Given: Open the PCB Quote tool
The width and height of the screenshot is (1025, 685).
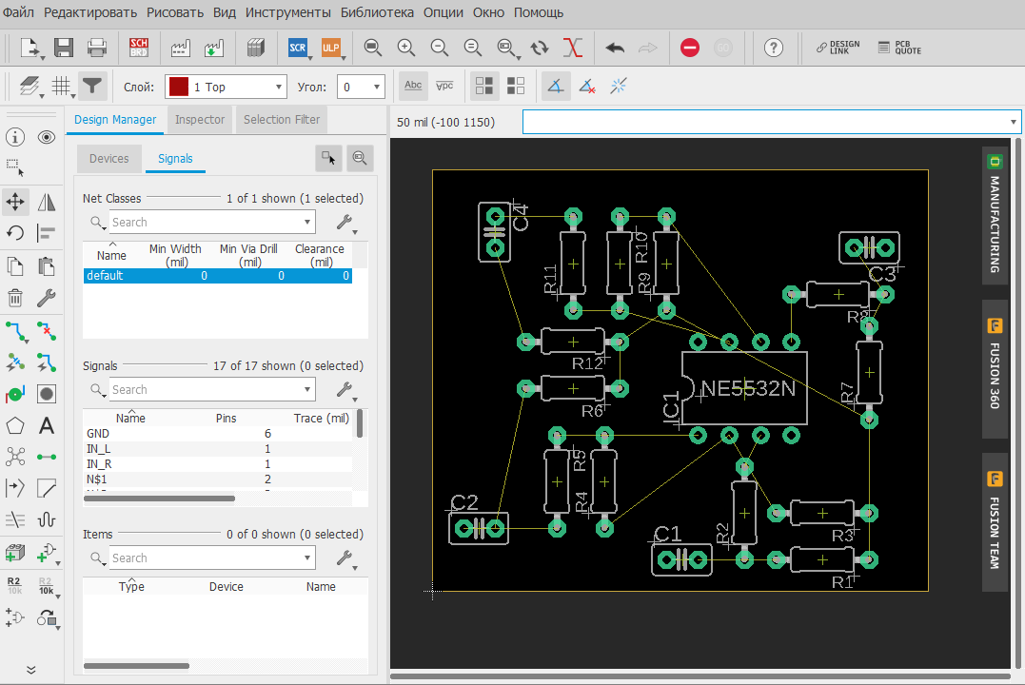Looking at the screenshot, I should [x=899, y=48].
